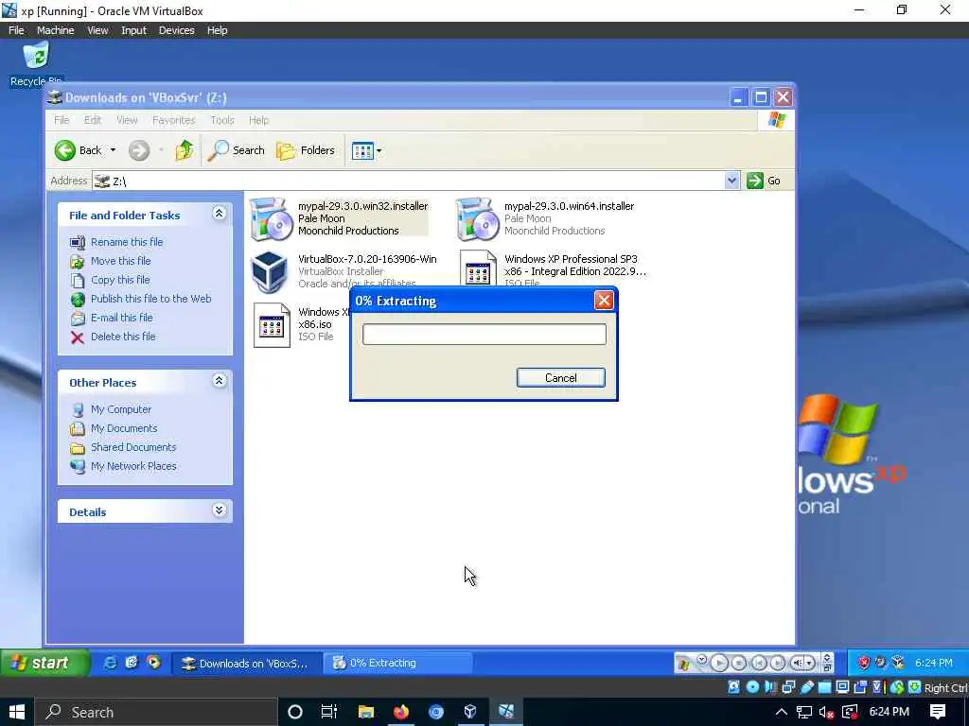This screenshot has width=969, height=726.
Task: Click Play on the Media Player taskbar toolbar
Action: click(x=719, y=663)
